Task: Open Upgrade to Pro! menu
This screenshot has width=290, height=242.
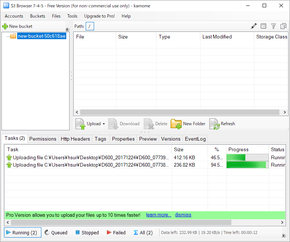Action: click(100, 16)
